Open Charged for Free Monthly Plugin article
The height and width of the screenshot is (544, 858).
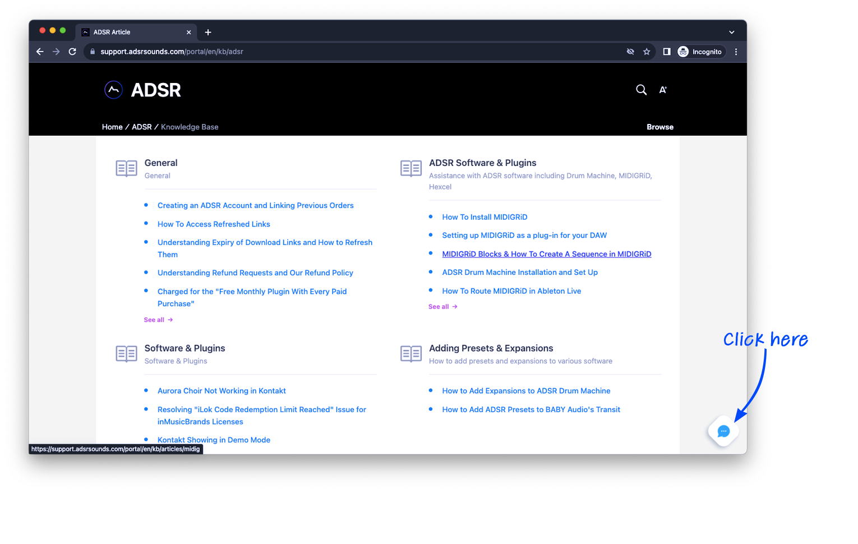point(252,297)
